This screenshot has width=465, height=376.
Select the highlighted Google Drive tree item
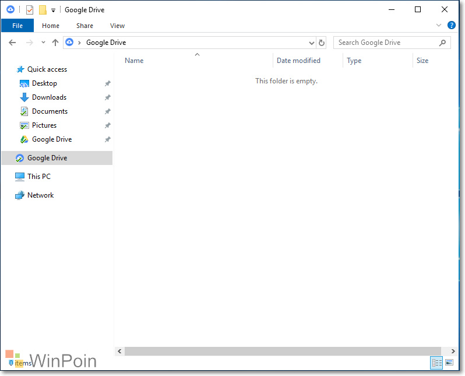click(57, 158)
